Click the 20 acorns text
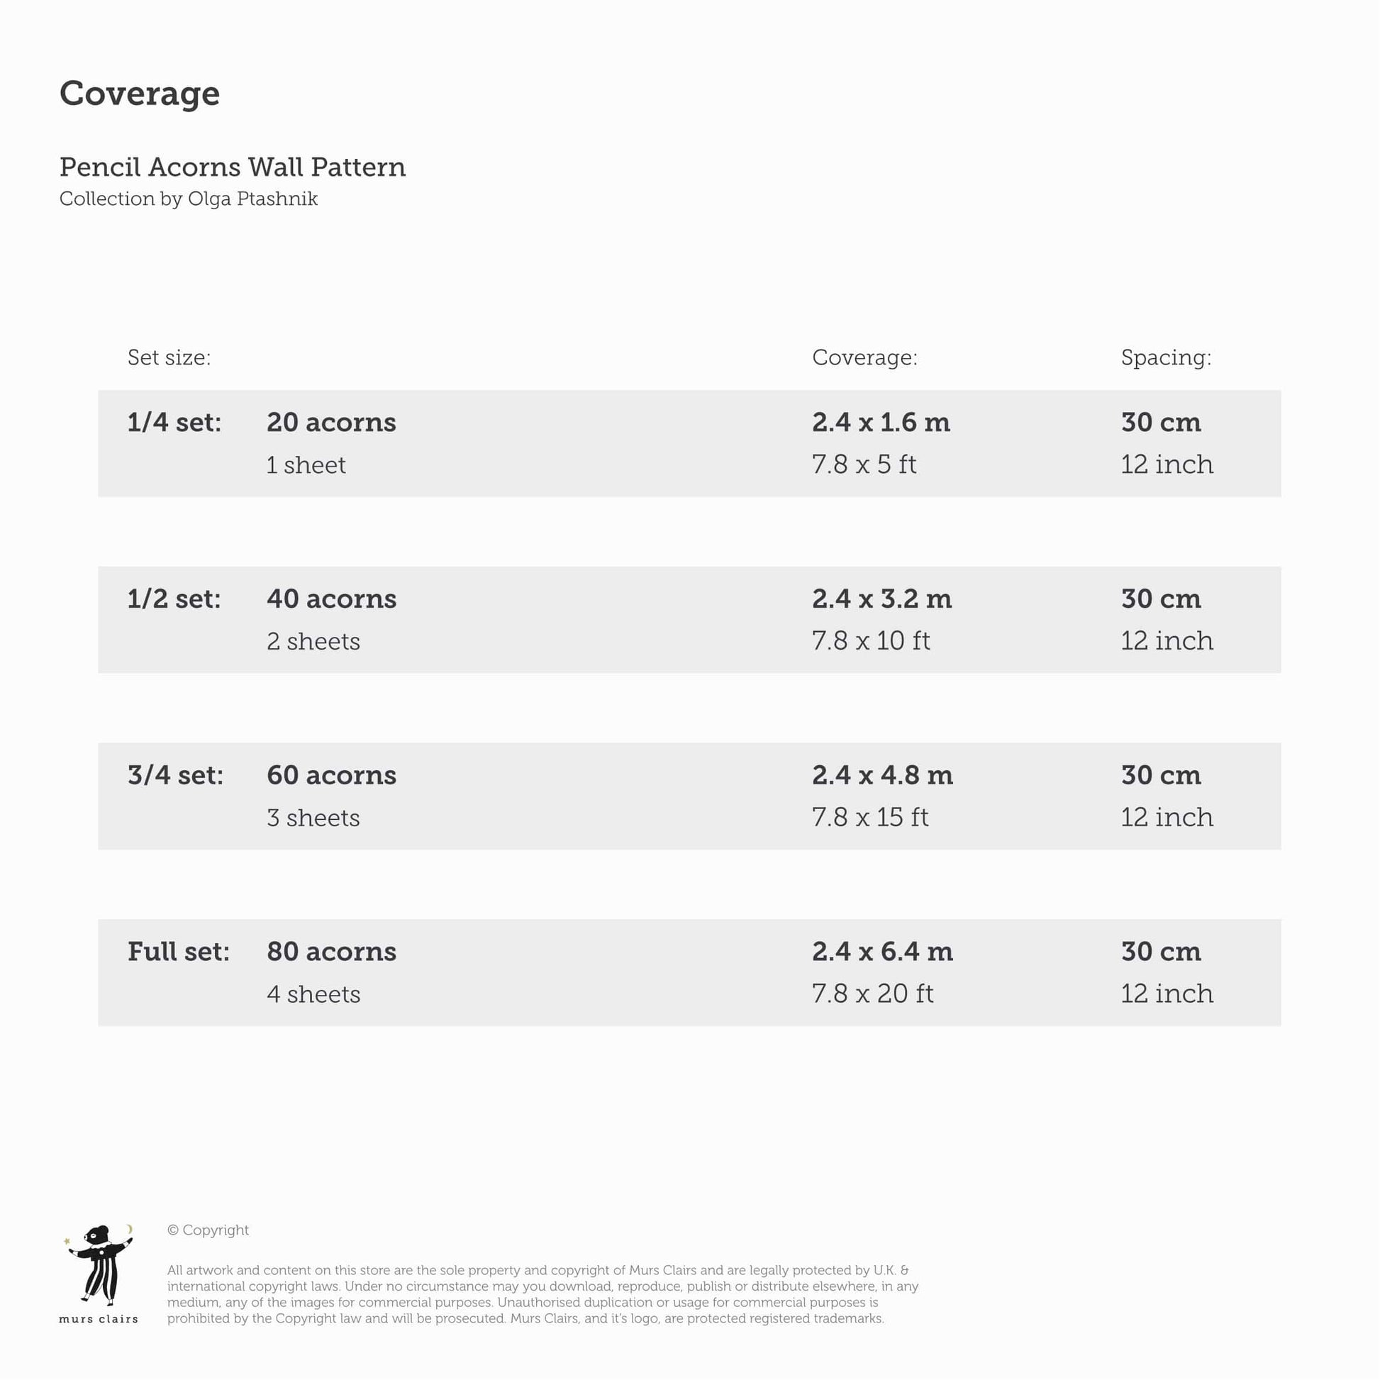Screen dimensions: 1380x1380 [x=331, y=422]
